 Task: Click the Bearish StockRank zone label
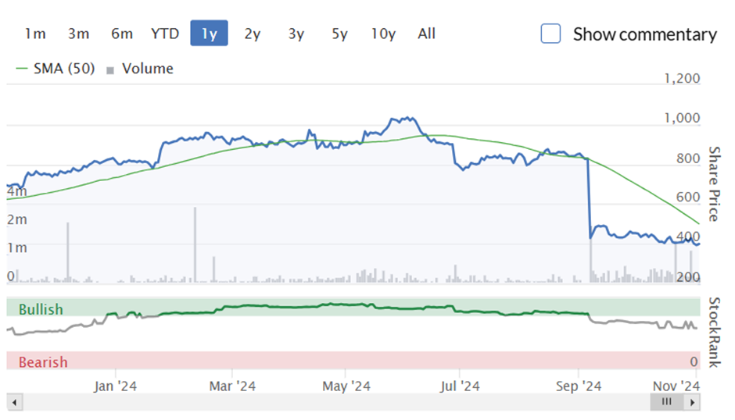(43, 362)
